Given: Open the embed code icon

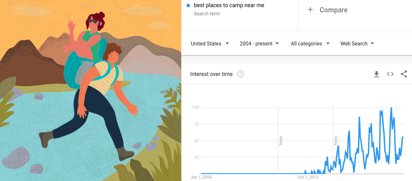Looking at the screenshot, I should (x=390, y=74).
